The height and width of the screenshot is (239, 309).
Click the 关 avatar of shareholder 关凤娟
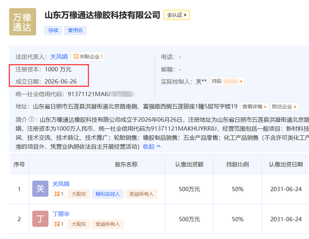click(40, 189)
